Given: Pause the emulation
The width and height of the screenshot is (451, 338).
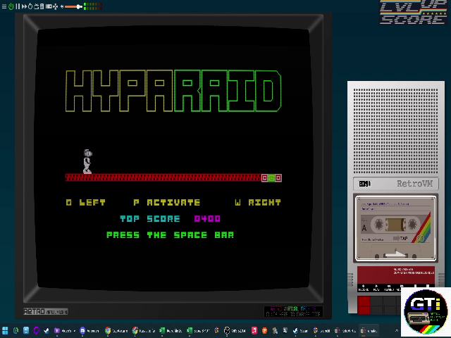Looking at the screenshot, I should 18,6.
